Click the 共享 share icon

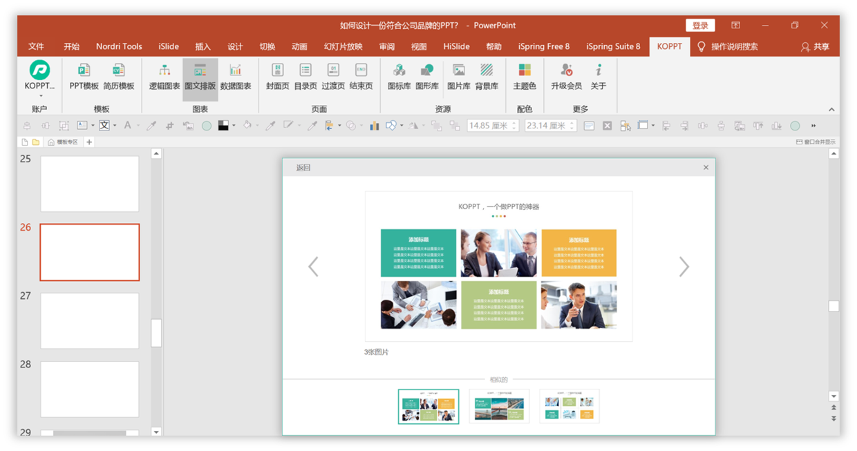click(x=815, y=47)
